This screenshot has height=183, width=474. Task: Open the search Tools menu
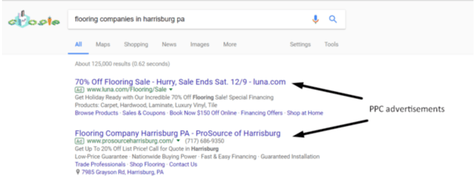(x=331, y=44)
